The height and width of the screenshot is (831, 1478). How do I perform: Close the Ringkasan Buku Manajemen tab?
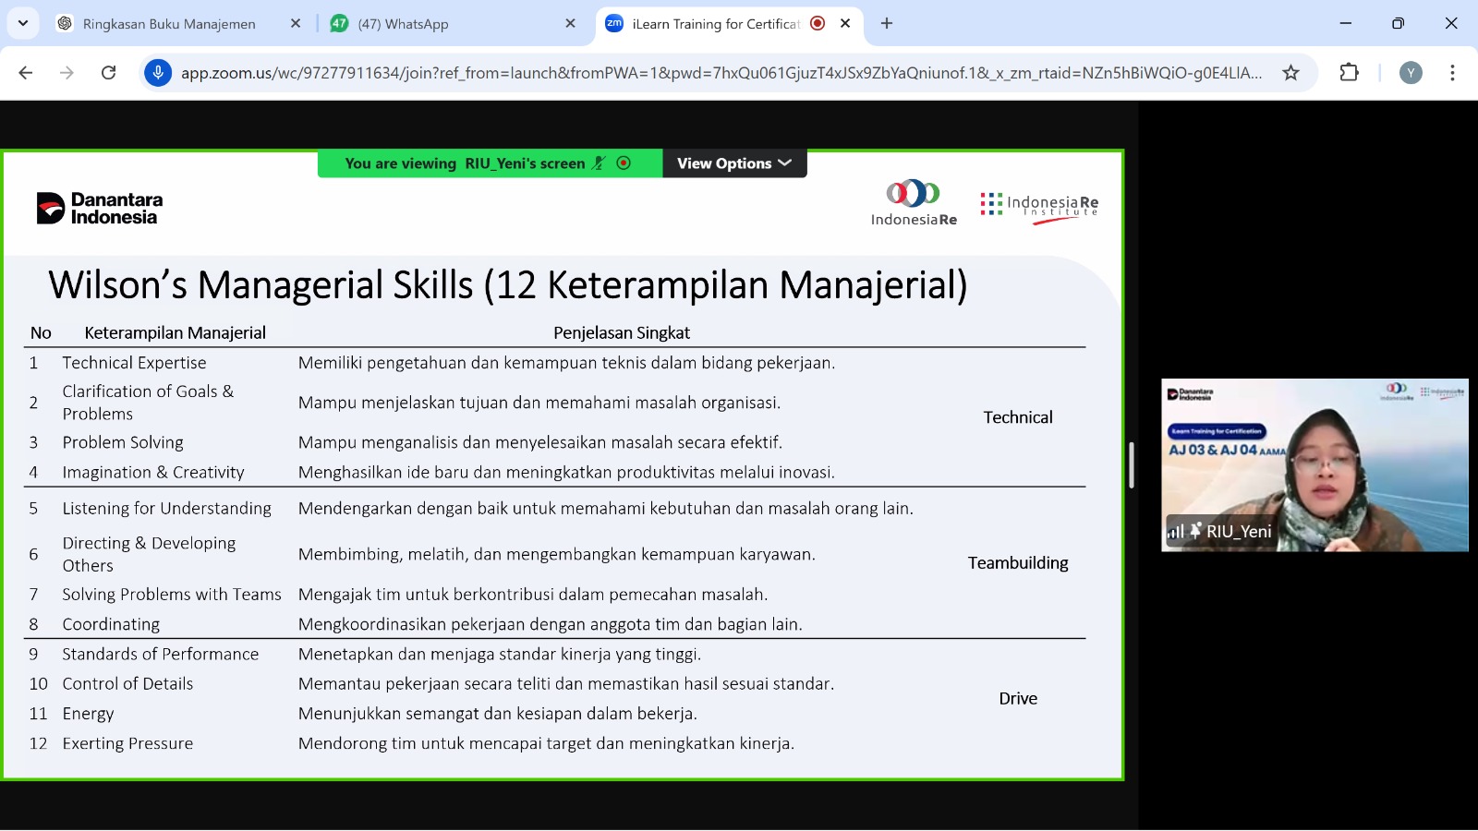pyautogui.click(x=296, y=24)
